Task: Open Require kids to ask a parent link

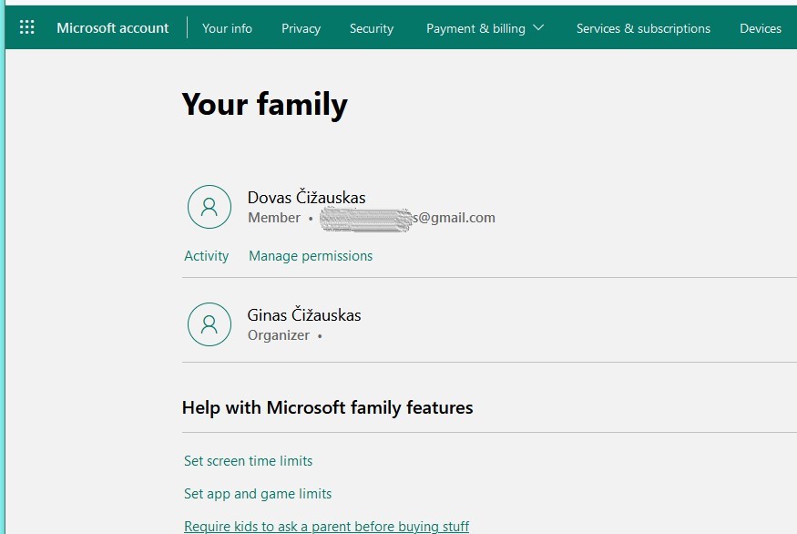Action: [326, 527]
